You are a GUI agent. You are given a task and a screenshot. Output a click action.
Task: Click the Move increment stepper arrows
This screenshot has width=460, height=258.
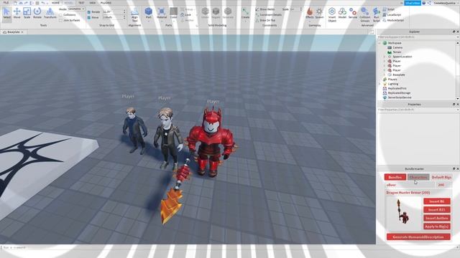click(x=124, y=17)
